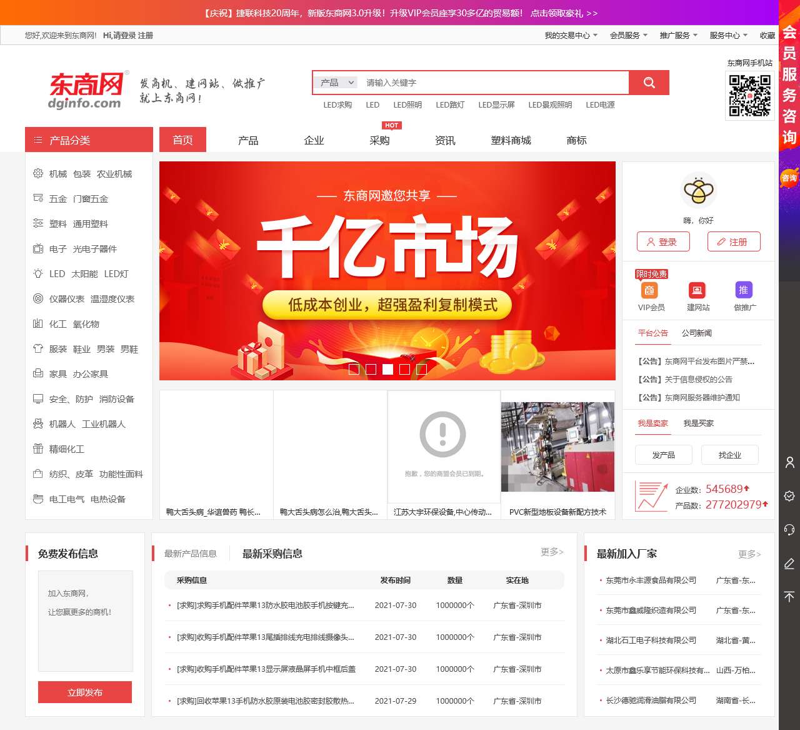
Task: Click the 发产品 button
Action: [x=663, y=455]
